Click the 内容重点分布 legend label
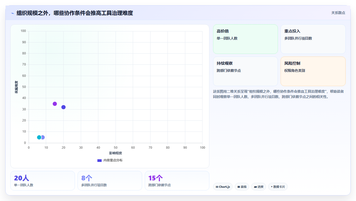 click(113, 160)
